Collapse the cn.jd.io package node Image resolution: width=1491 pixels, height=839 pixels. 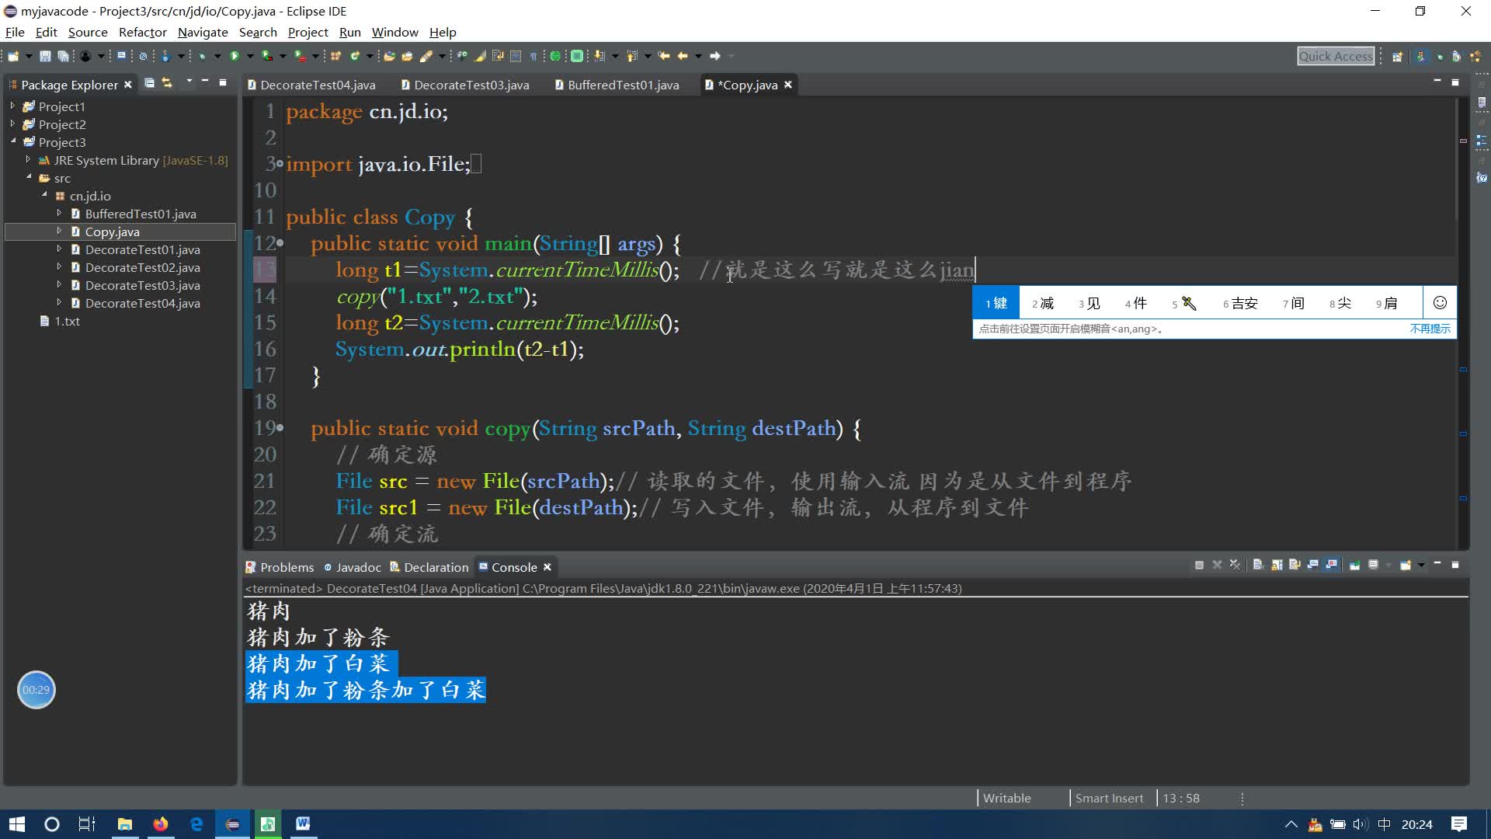pyautogui.click(x=44, y=195)
